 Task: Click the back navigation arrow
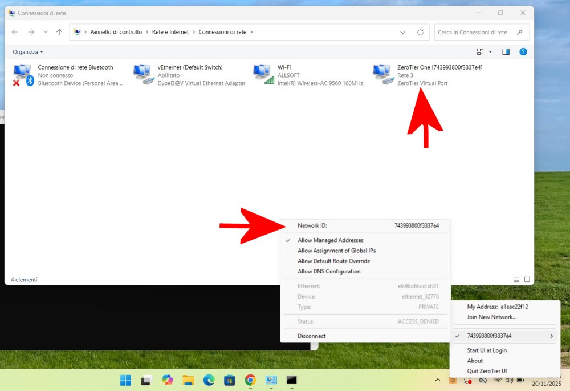tap(14, 32)
